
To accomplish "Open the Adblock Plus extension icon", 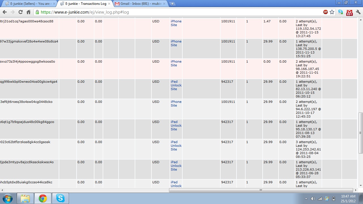I will pos(326,12).
